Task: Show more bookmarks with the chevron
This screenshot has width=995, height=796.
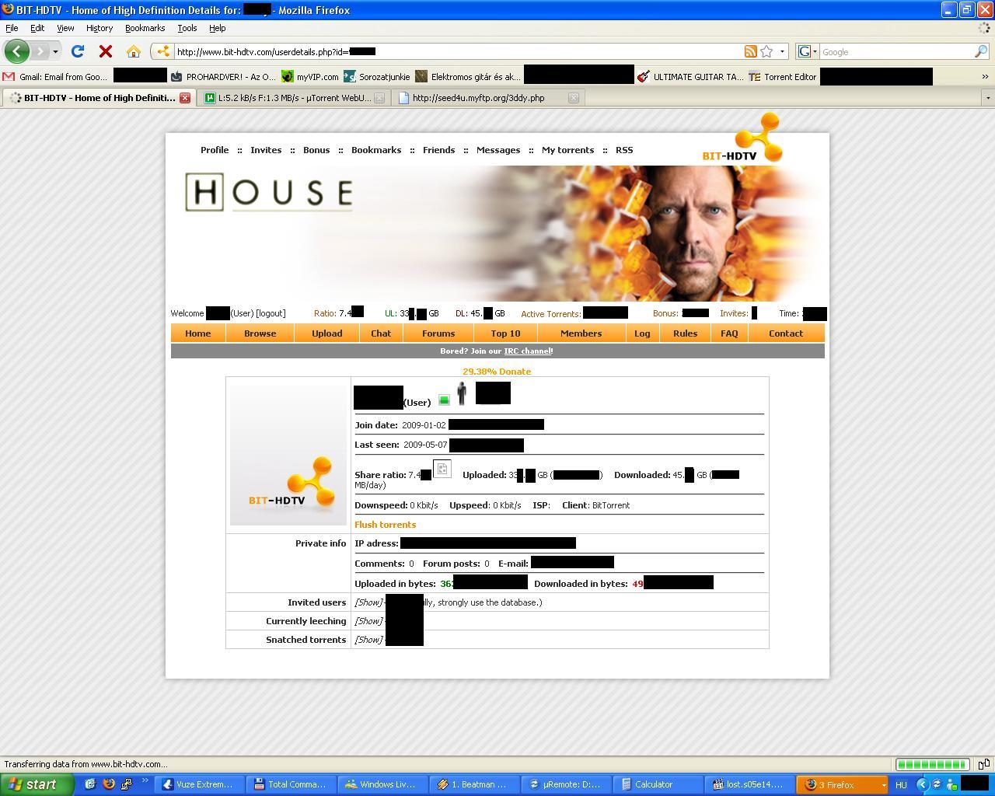Action: [x=985, y=77]
